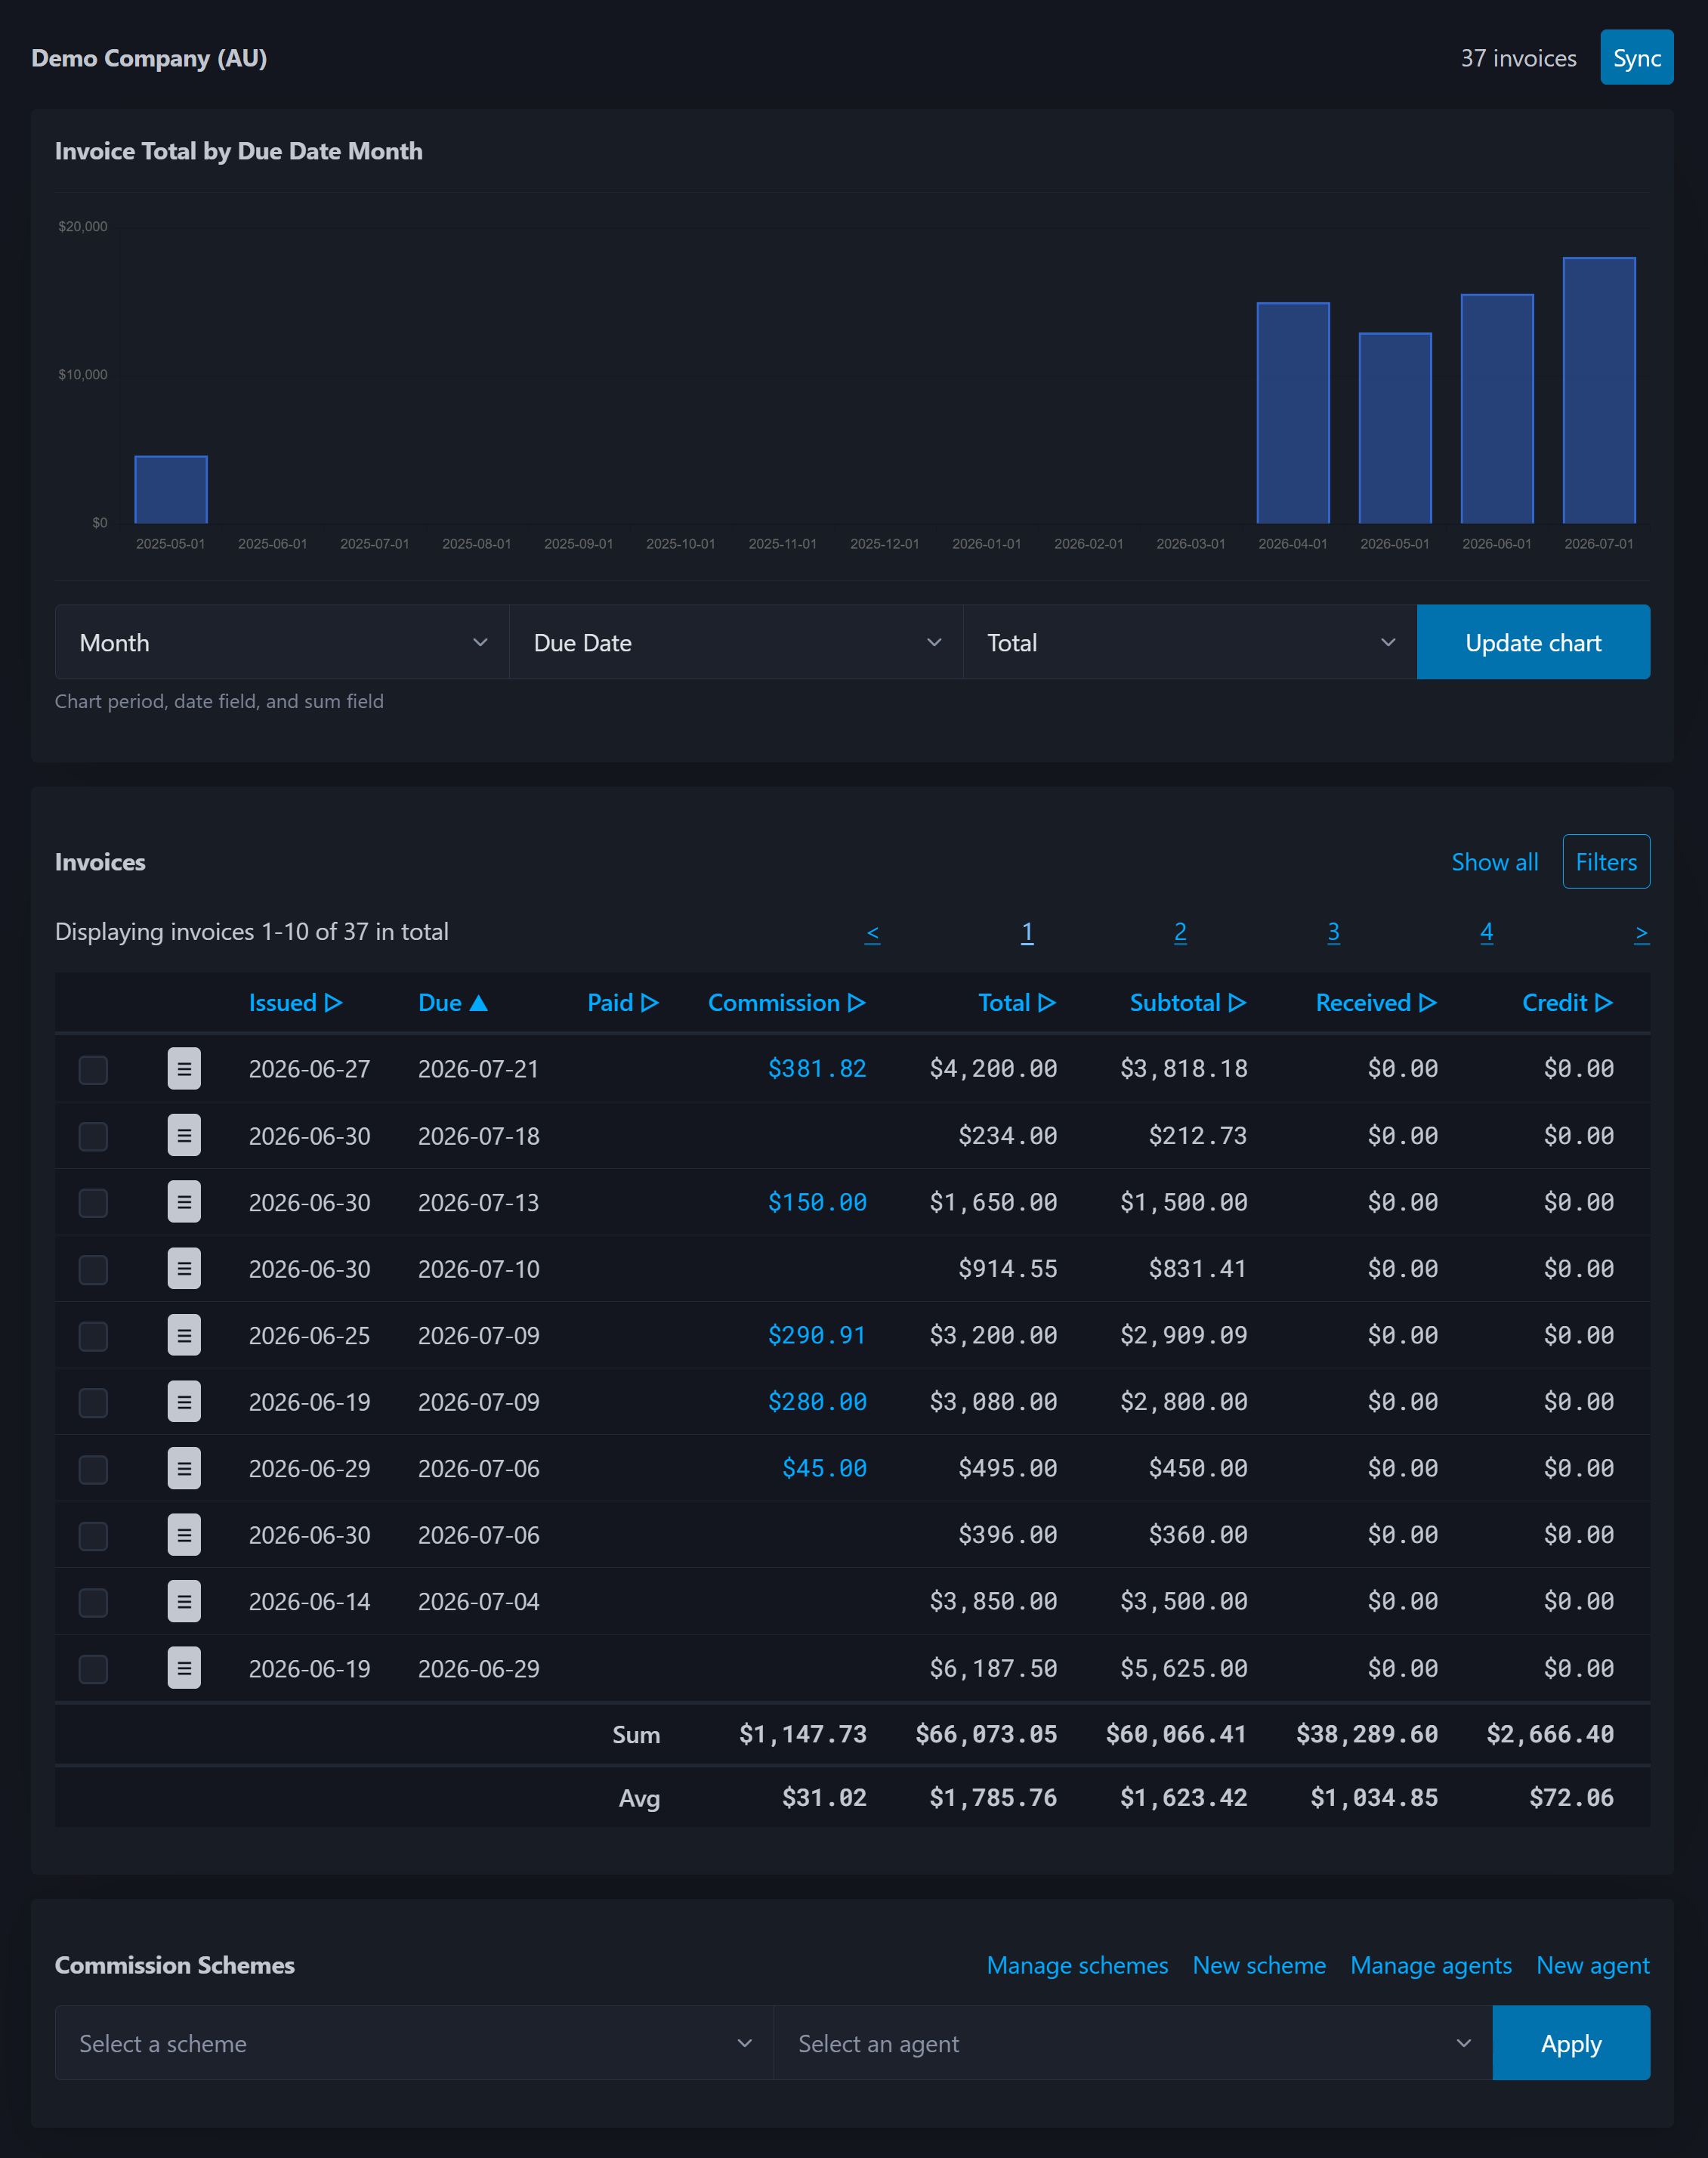Open details icon for invoice due 2026-07-13
Screen dimensions: 1708x2158
[184, 1202]
